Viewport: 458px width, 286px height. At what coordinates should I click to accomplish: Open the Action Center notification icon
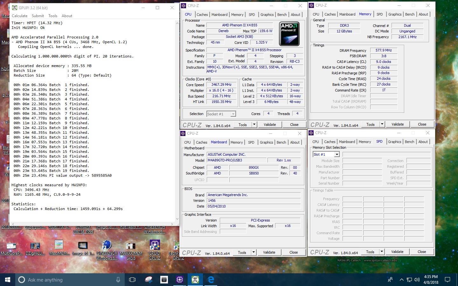pos(448,280)
